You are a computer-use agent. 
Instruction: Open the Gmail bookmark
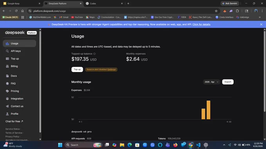pos(64,17)
